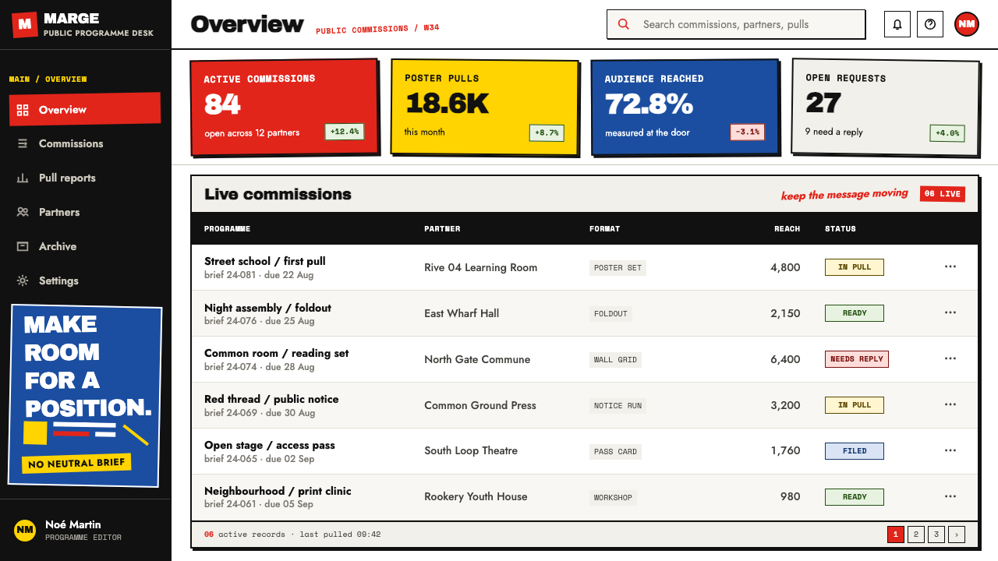Click the East Wharf Hall partner name
The height and width of the screenshot is (561, 998).
(x=462, y=313)
